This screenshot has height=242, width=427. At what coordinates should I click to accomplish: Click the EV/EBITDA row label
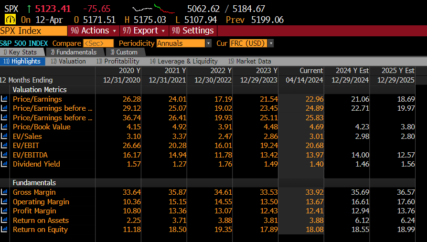click(30, 155)
